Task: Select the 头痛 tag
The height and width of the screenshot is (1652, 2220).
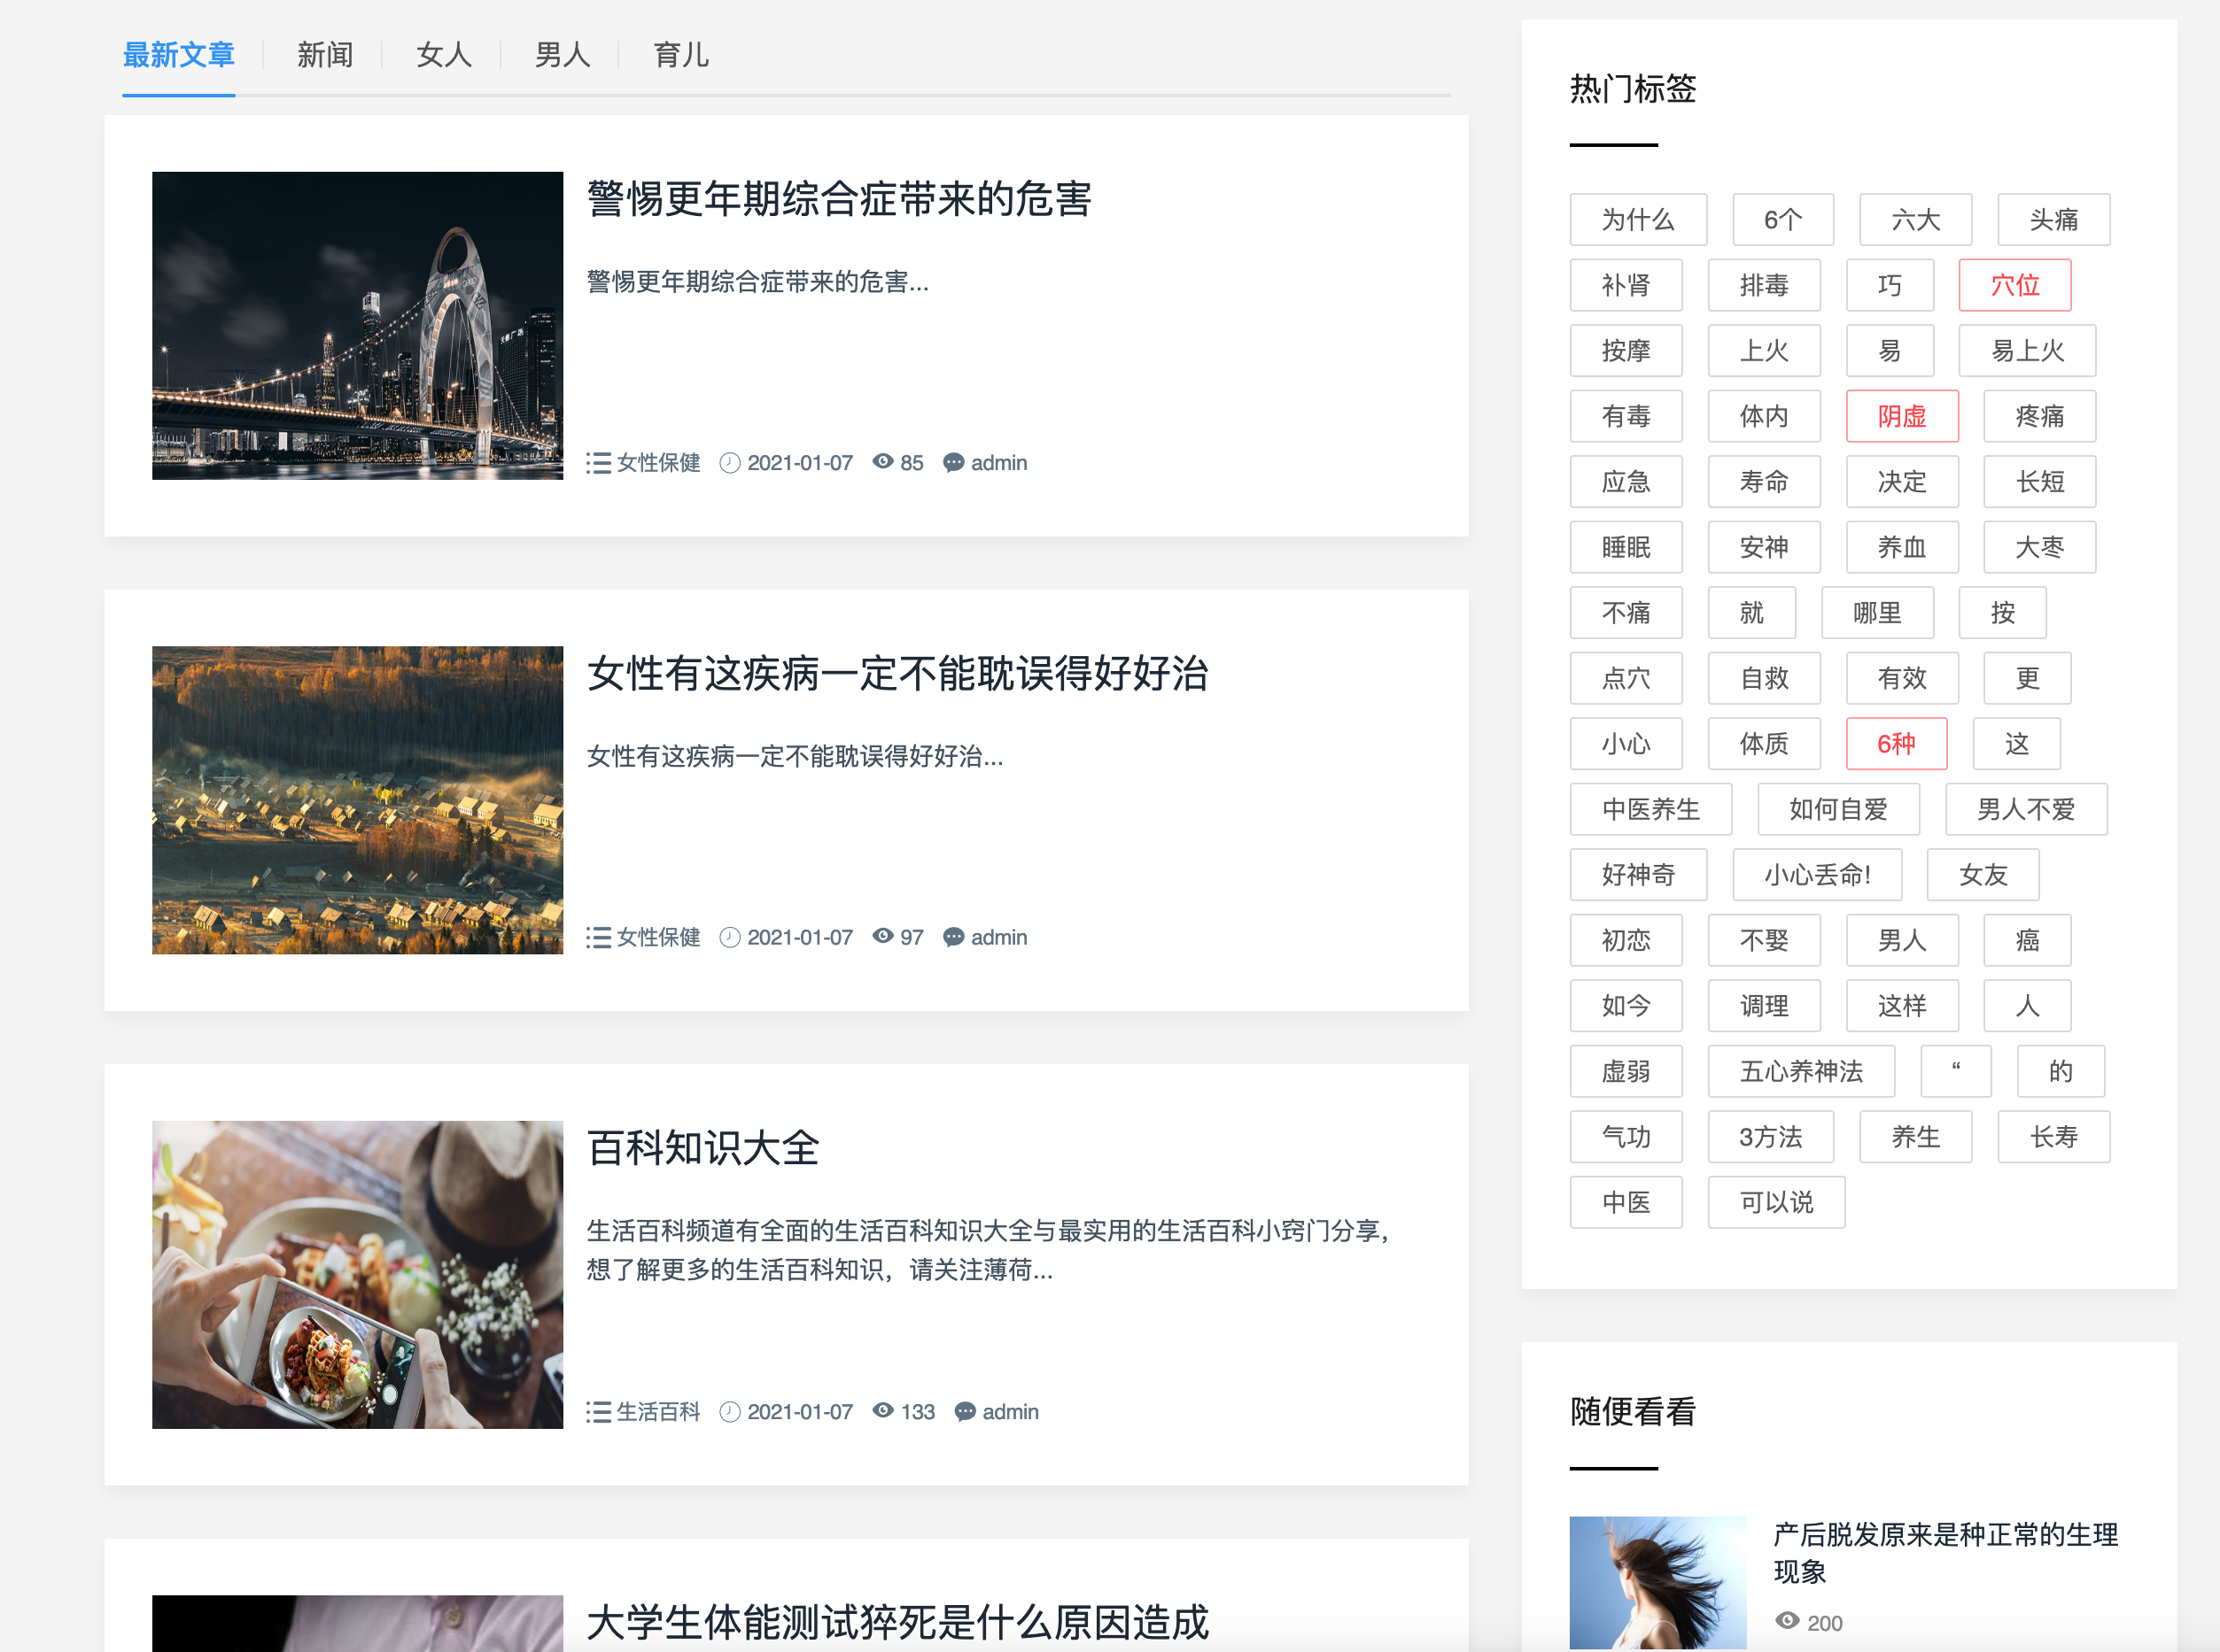Action: coord(2054,220)
